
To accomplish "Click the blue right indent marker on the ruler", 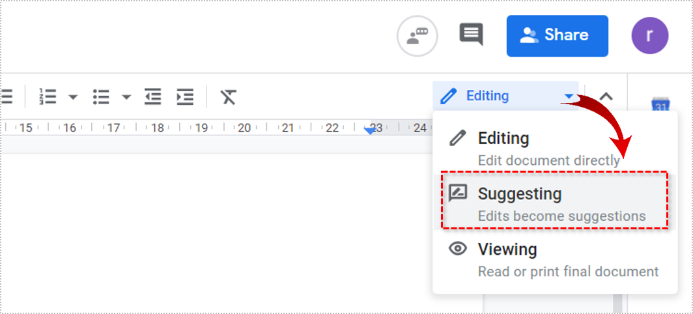I will pyautogui.click(x=371, y=131).
